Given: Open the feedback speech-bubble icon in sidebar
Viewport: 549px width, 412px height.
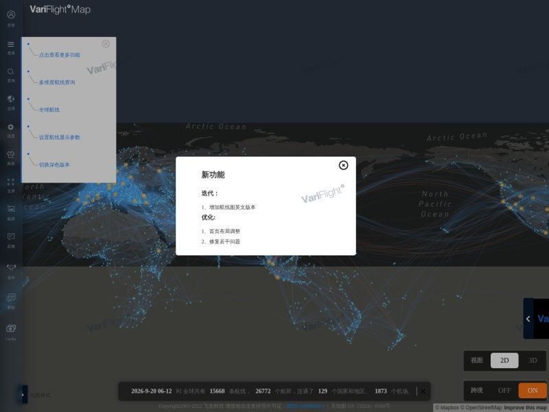Looking at the screenshot, I should pyautogui.click(x=11, y=237).
